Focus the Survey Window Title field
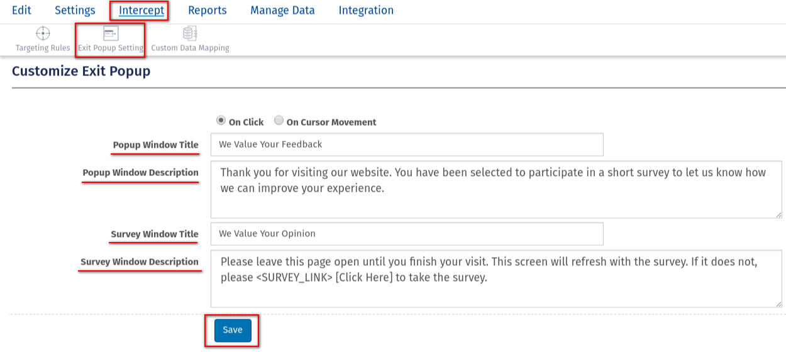Viewport: 786px width, 352px height. pos(407,234)
